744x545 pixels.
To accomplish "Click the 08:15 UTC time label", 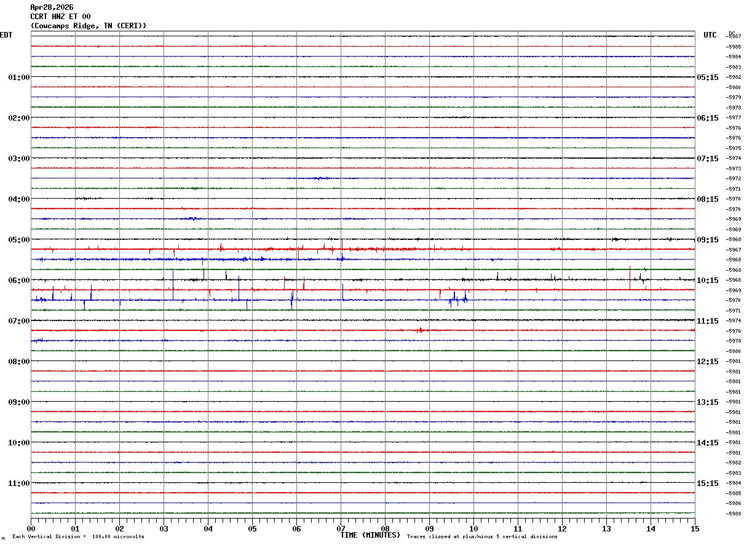I will (x=708, y=199).
